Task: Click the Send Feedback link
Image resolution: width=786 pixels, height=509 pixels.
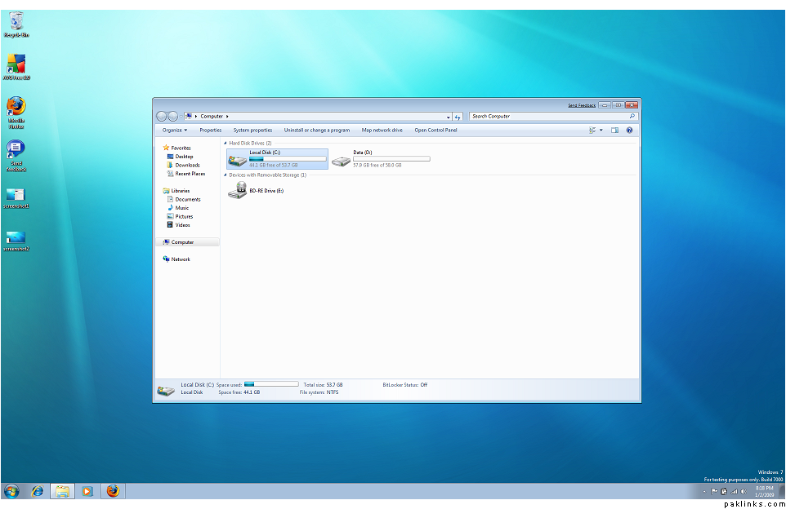Action: pos(582,105)
